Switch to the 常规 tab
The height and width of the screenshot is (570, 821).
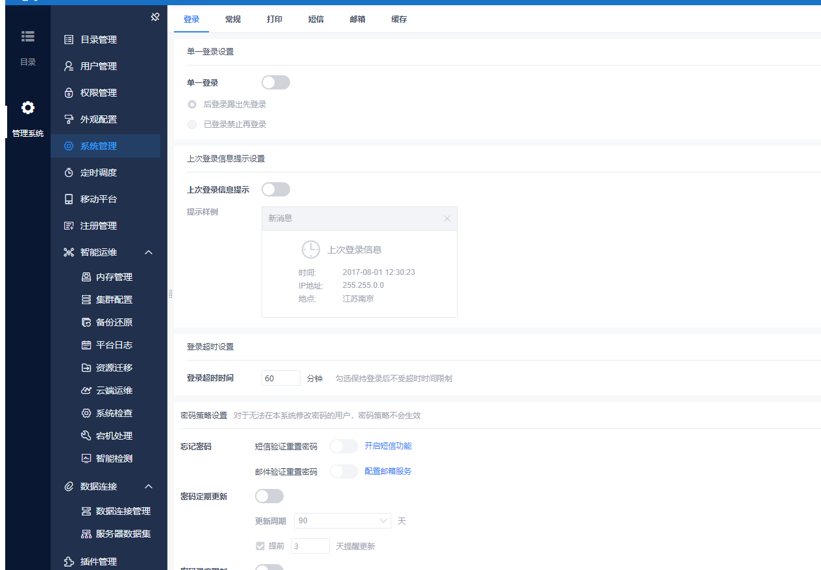pos(233,19)
